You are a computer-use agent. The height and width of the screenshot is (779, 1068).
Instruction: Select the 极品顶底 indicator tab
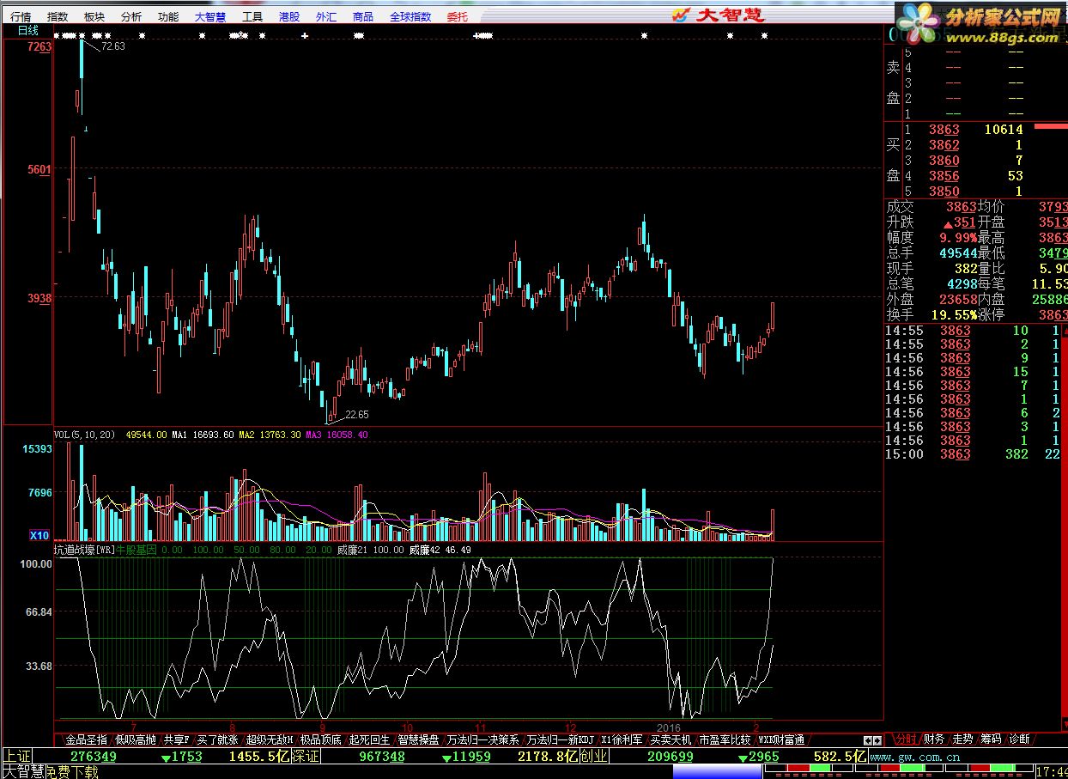[x=321, y=739]
